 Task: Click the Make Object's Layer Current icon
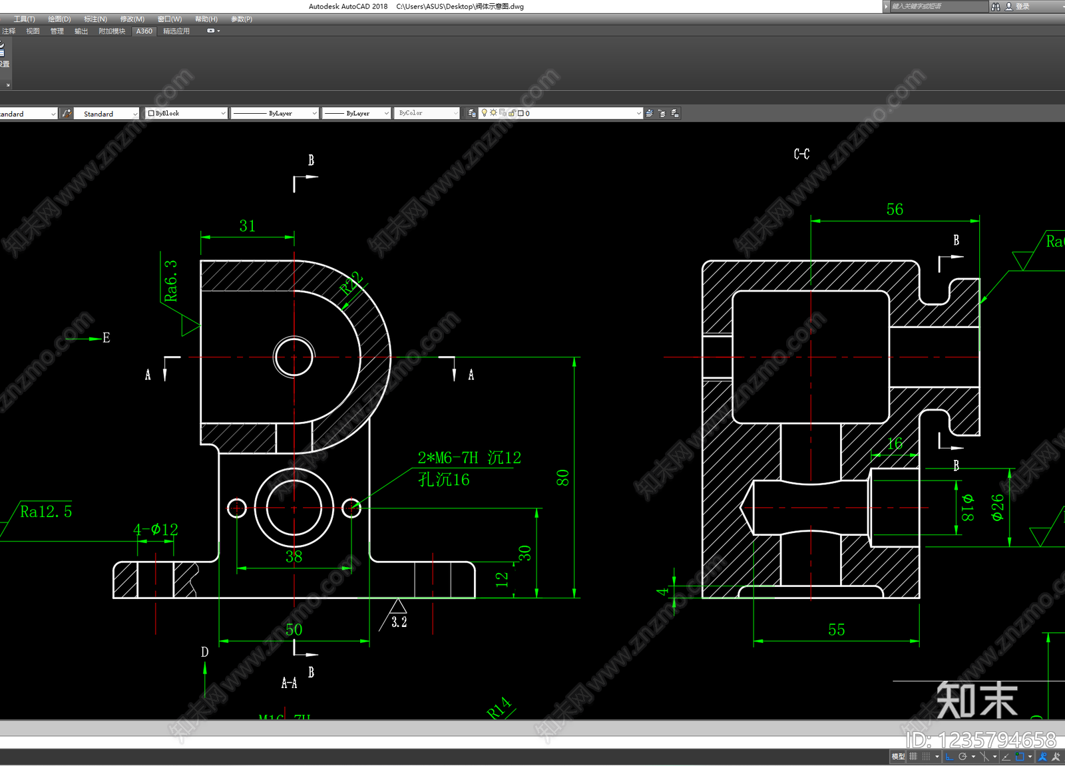point(649,113)
